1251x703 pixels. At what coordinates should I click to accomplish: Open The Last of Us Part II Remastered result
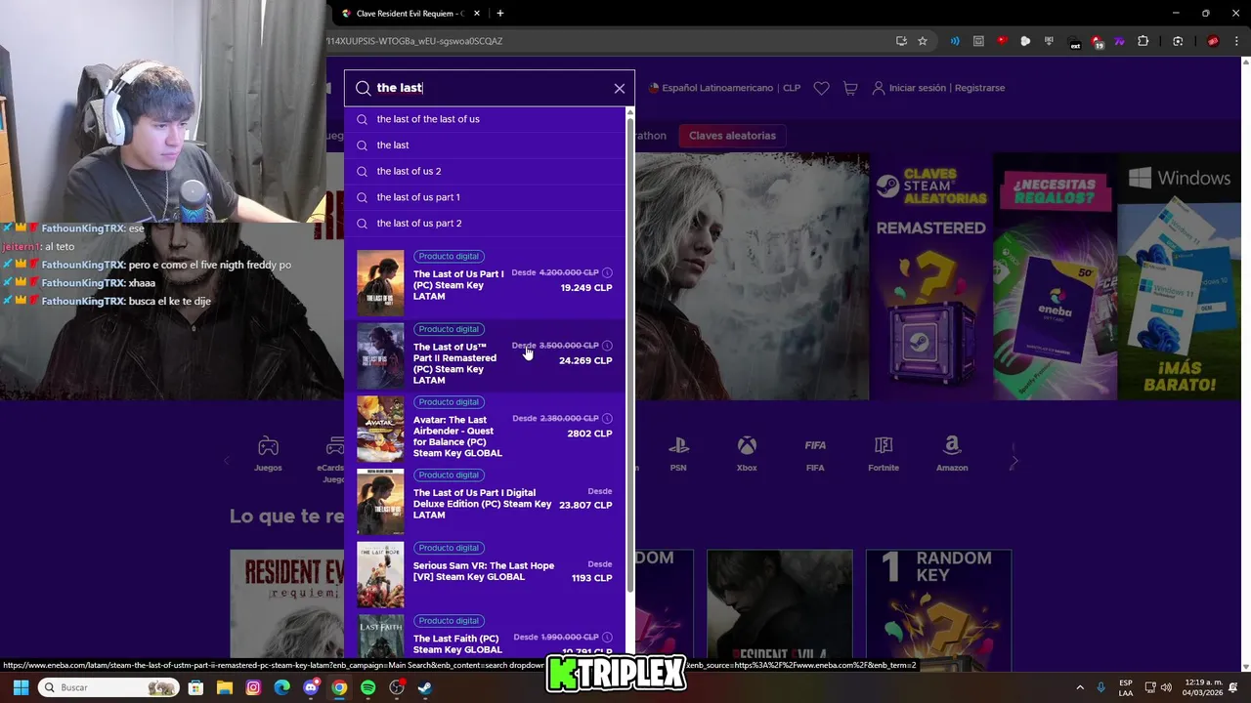[485, 355]
